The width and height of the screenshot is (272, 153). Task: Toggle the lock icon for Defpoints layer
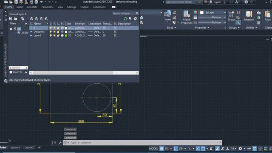pos(58,31)
